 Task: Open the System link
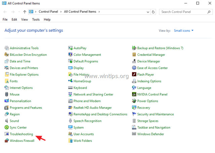[x=79, y=128]
